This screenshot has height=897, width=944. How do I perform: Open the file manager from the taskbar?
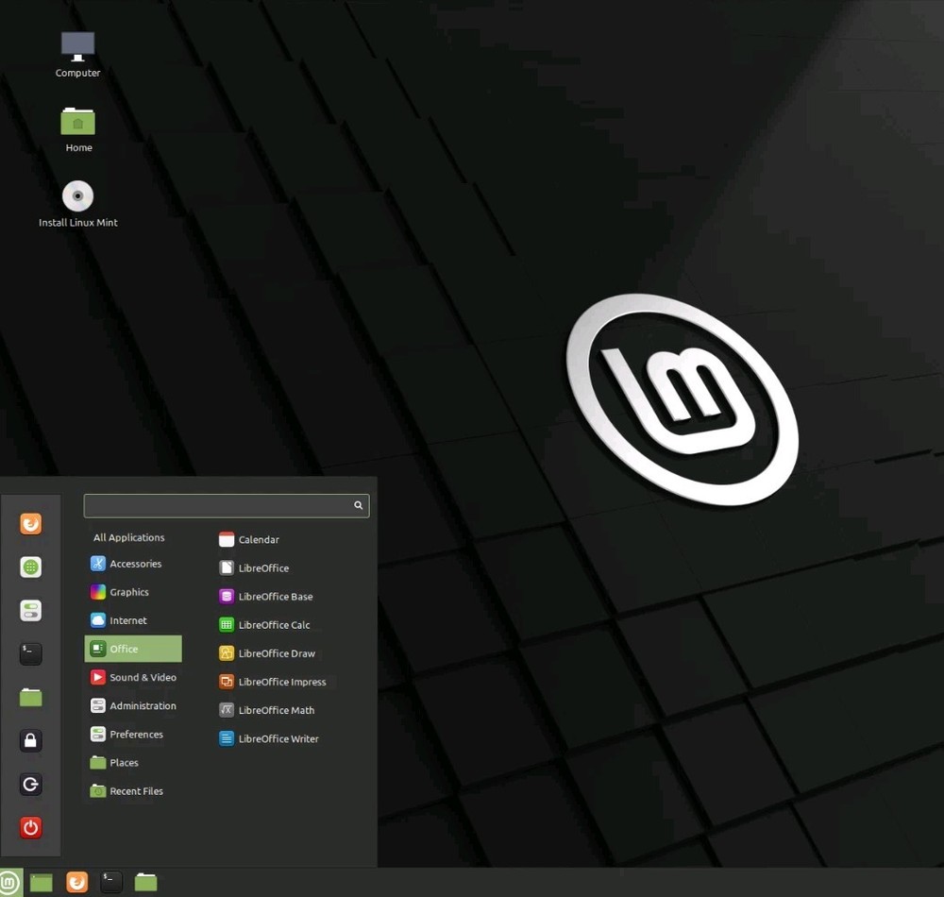(x=144, y=881)
